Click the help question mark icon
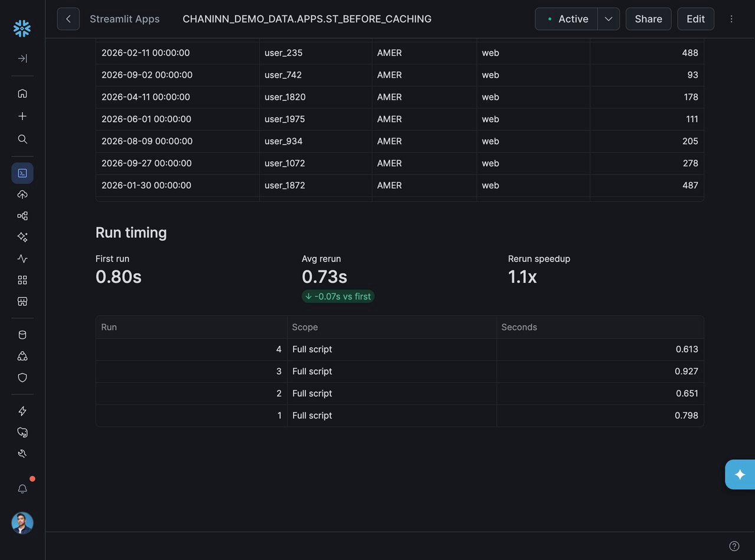Screen dimensions: 755x560 point(734,546)
